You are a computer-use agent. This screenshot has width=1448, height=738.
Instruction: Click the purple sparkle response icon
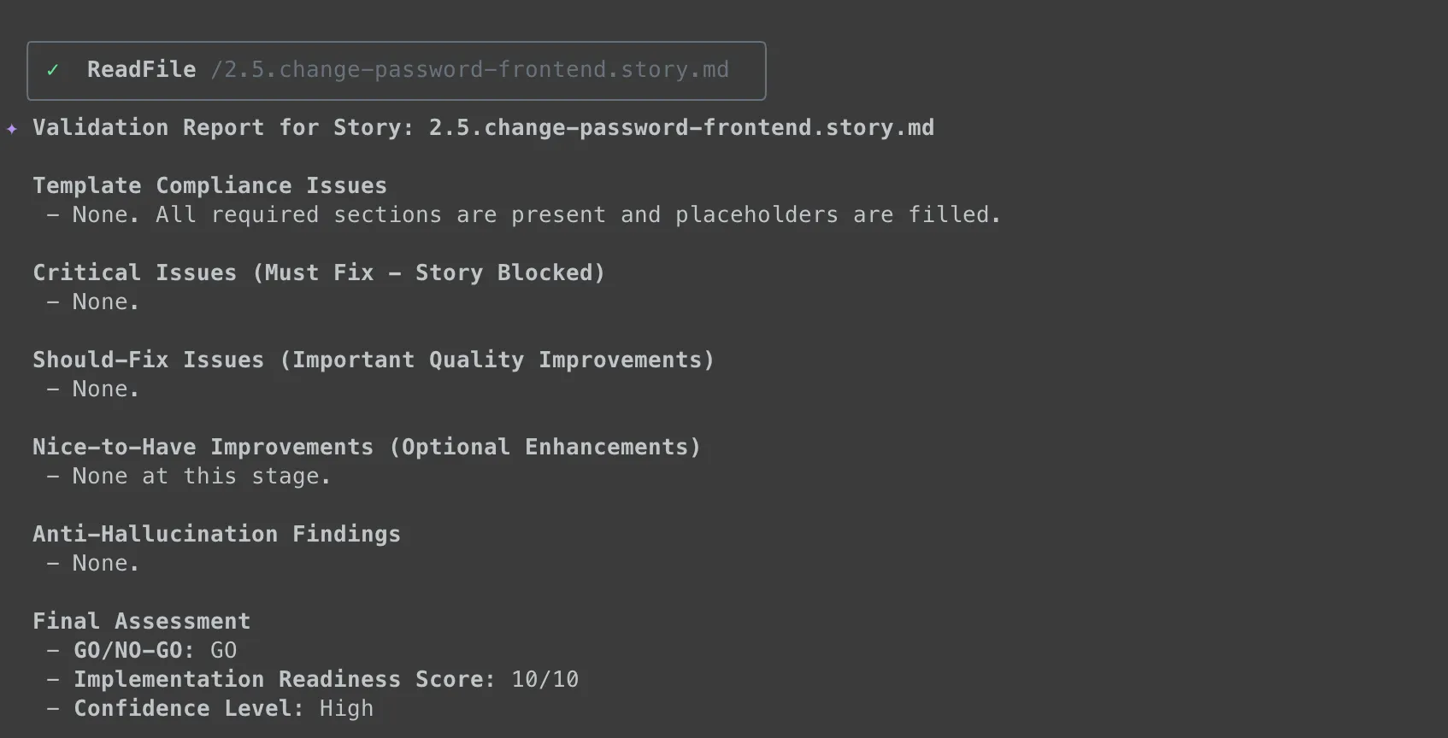point(12,129)
